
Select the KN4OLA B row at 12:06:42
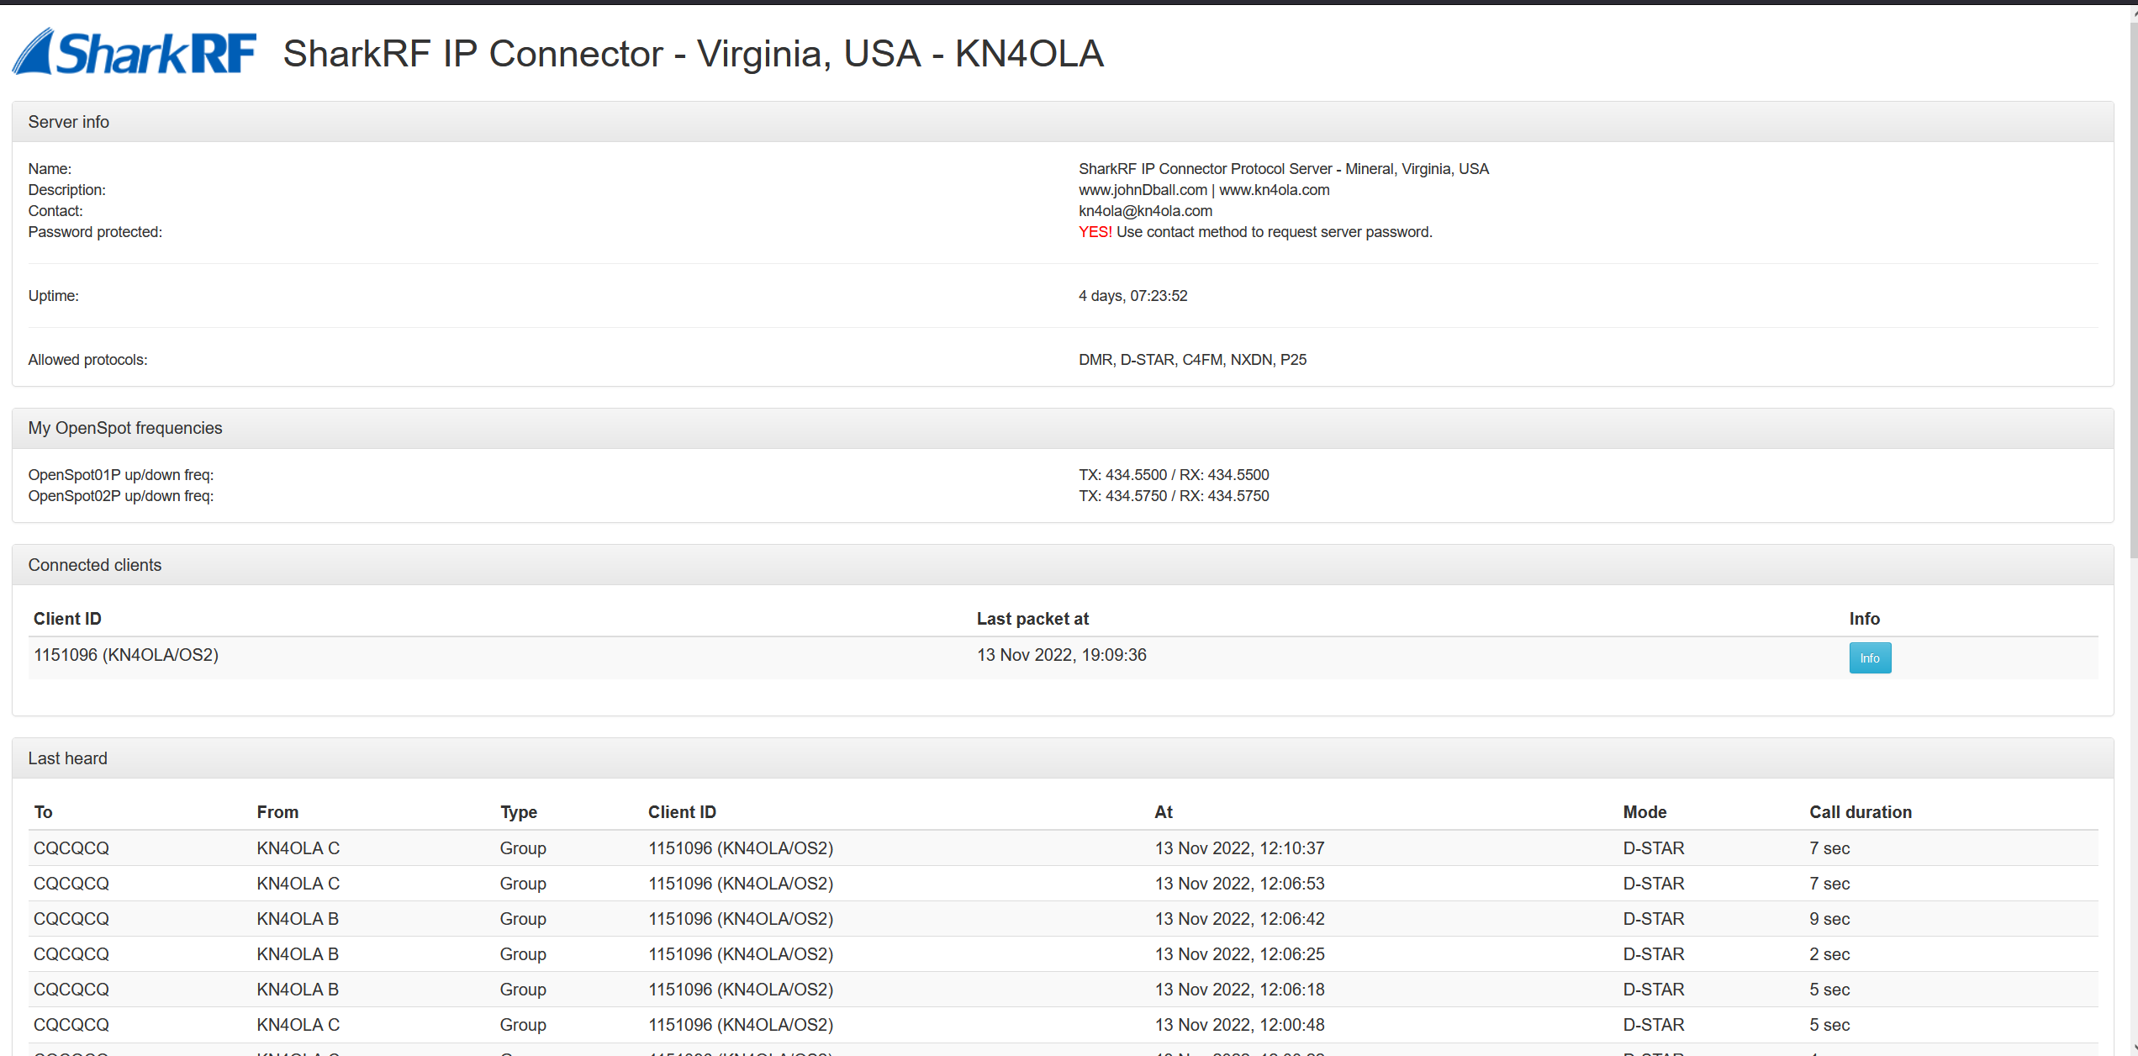click(x=1064, y=919)
